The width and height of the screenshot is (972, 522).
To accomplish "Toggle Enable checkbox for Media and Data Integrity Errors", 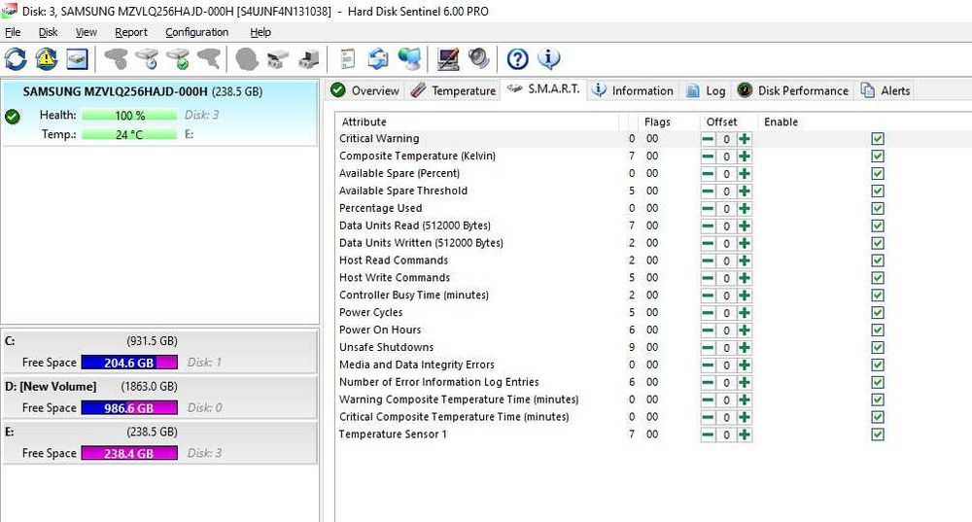I will click(x=877, y=365).
